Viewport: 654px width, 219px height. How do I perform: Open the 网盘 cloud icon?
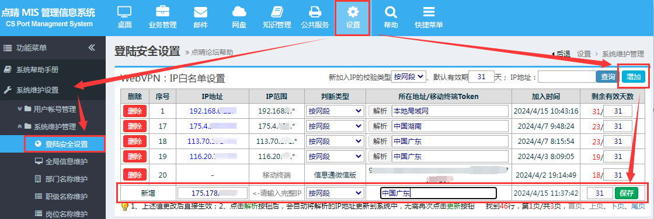[x=239, y=12]
